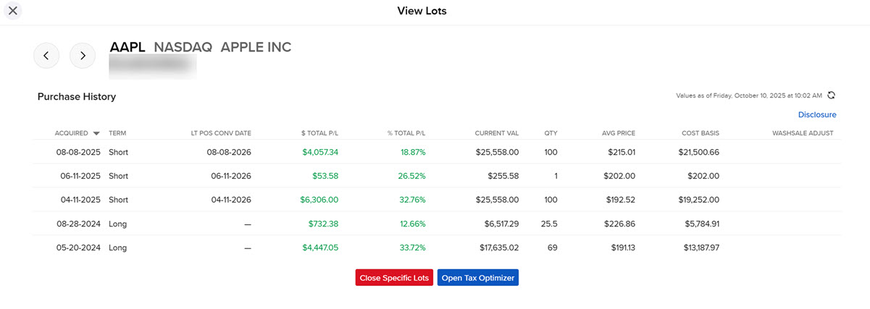Open the Tax Optimizer
This screenshot has width=870, height=309.
point(478,278)
